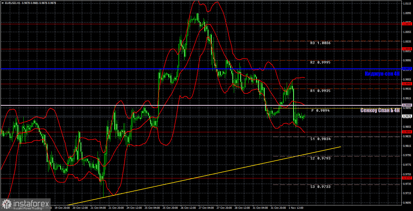The height and width of the screenshot is (211, 413).
Task: Click the red 1.0019 price tag
Action: (x=407, y=49)
